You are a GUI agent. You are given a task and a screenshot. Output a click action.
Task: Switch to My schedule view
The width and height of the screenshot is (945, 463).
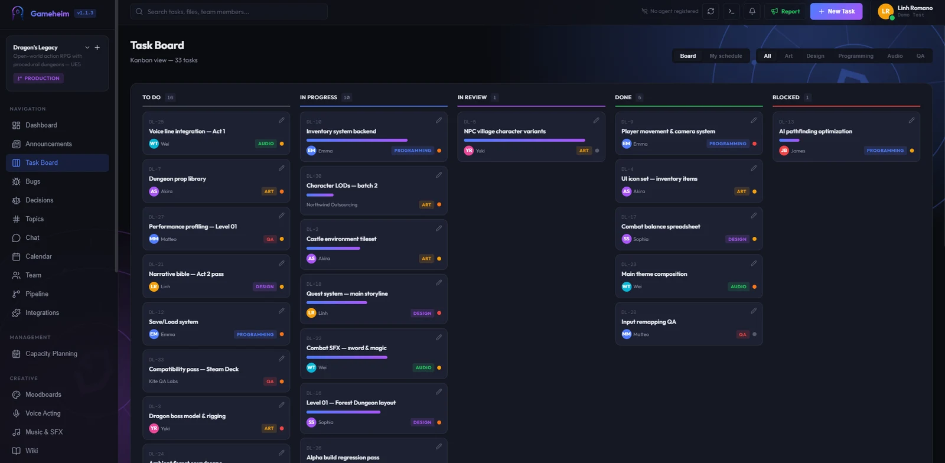coord(726,56)
